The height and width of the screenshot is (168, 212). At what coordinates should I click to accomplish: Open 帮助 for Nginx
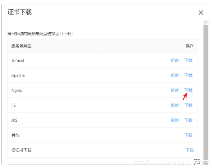click(x=174, y=90)
